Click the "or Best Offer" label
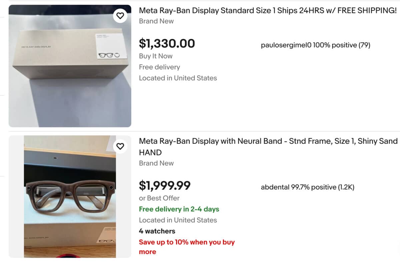Viewport: 400px width, 266px height. (159, 198)
